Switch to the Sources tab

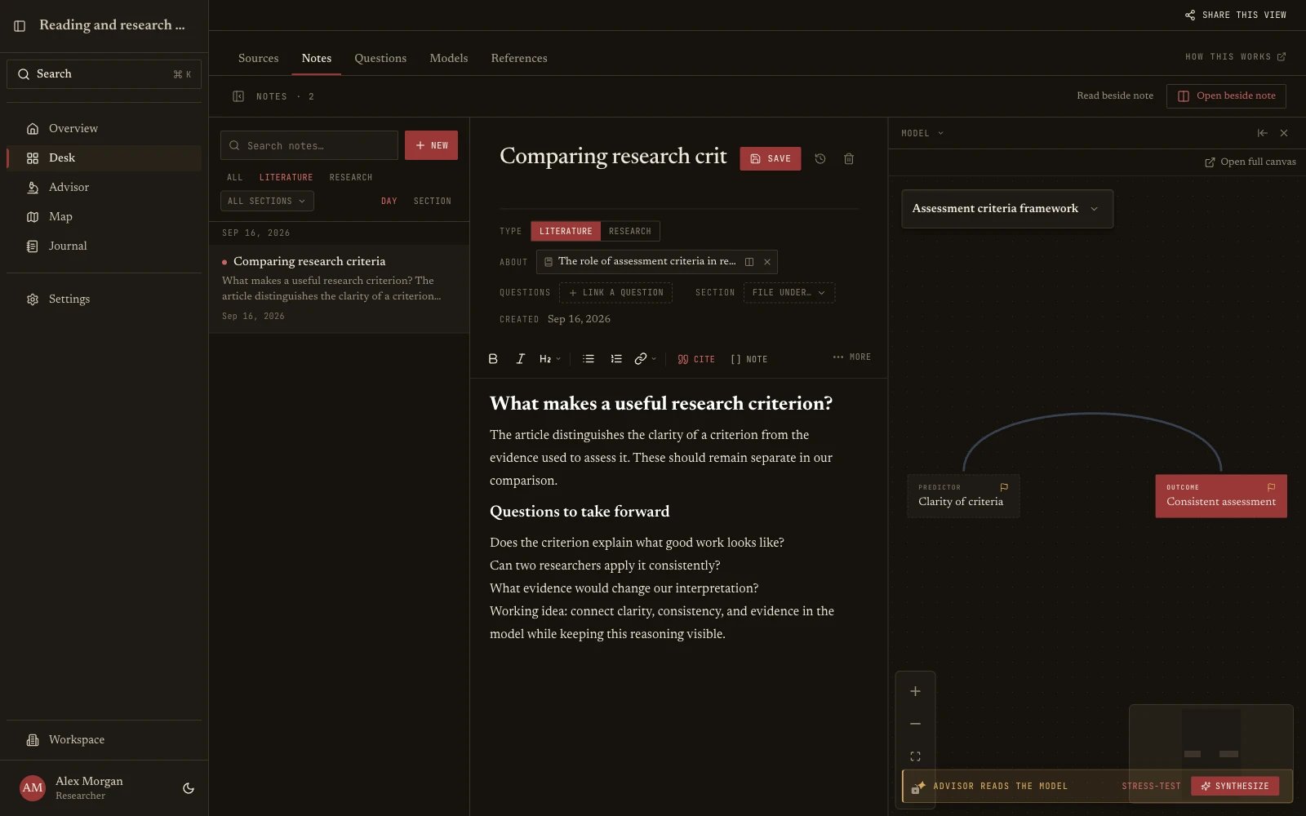pos(258,58)
